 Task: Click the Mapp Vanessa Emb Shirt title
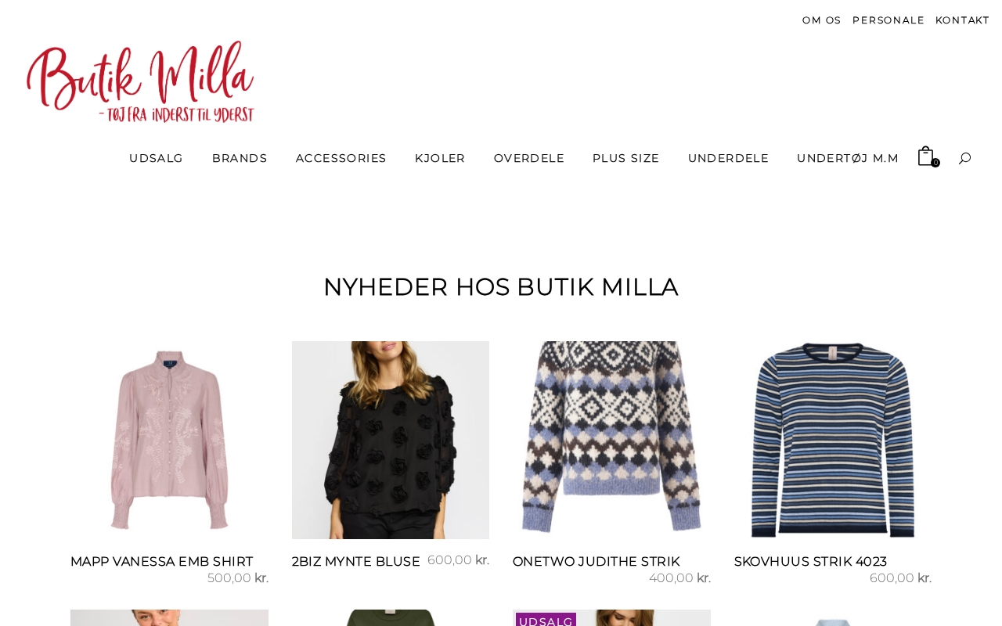coord(162,561)
